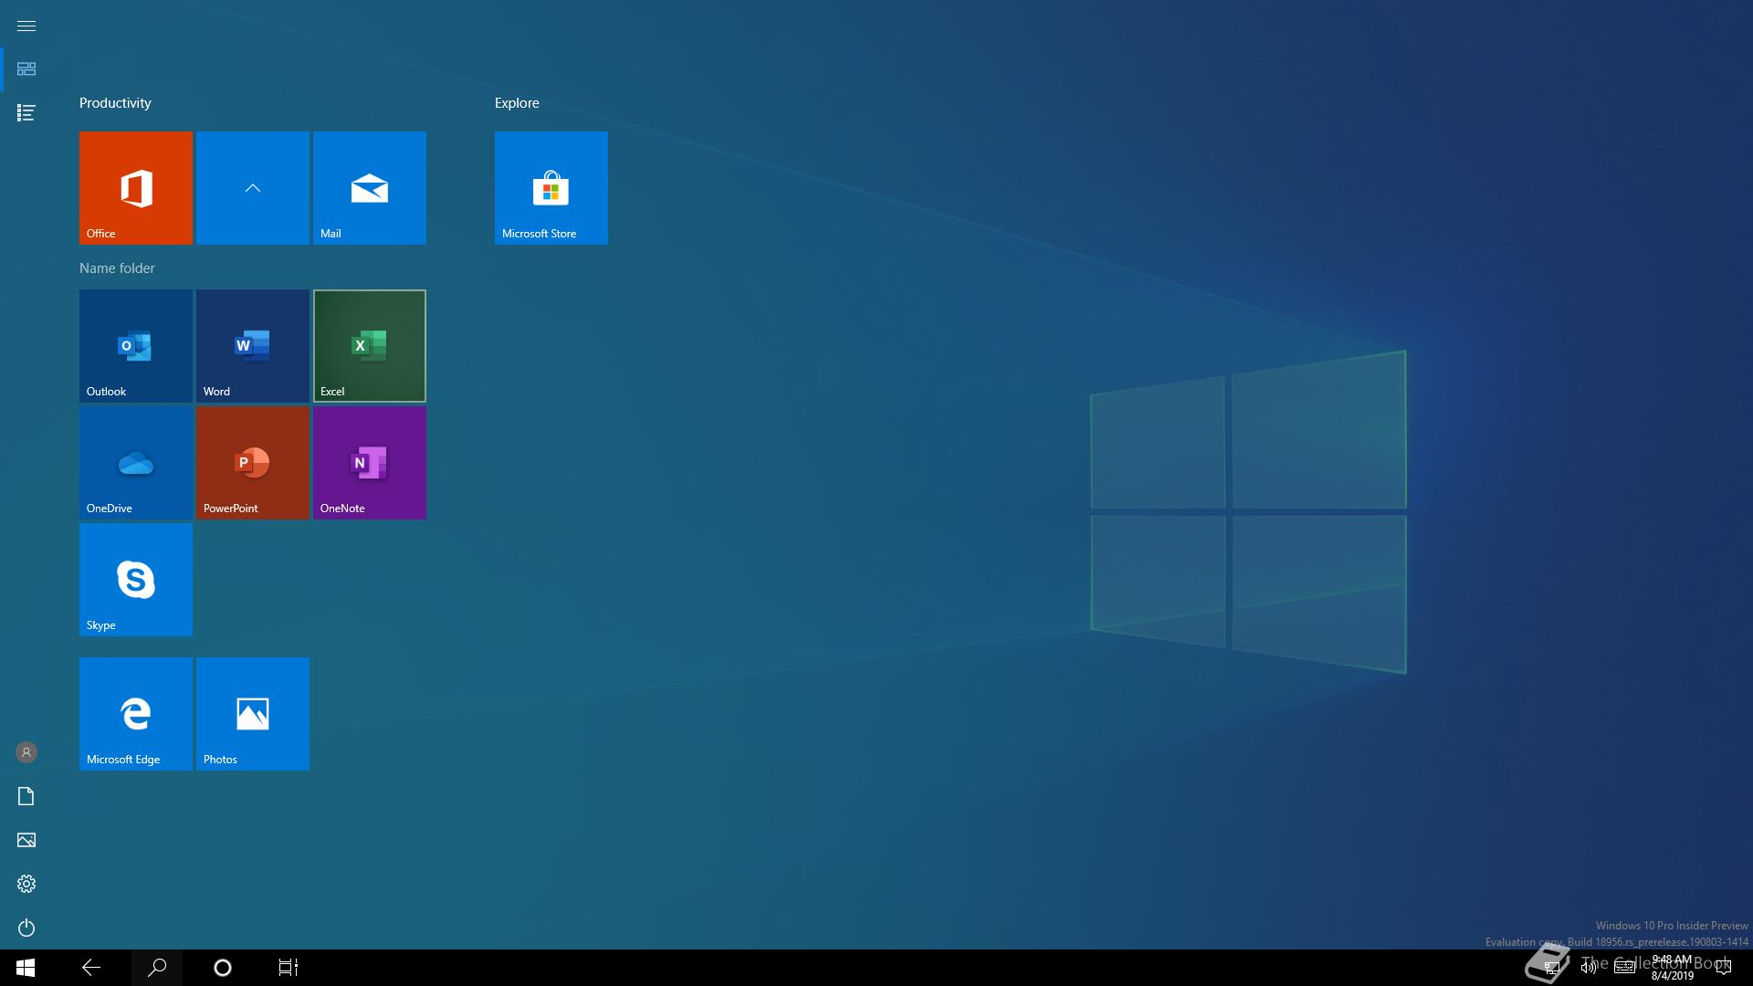Open Task View on taskbar
The image size is (1753, 986).
tap(289, 968)
